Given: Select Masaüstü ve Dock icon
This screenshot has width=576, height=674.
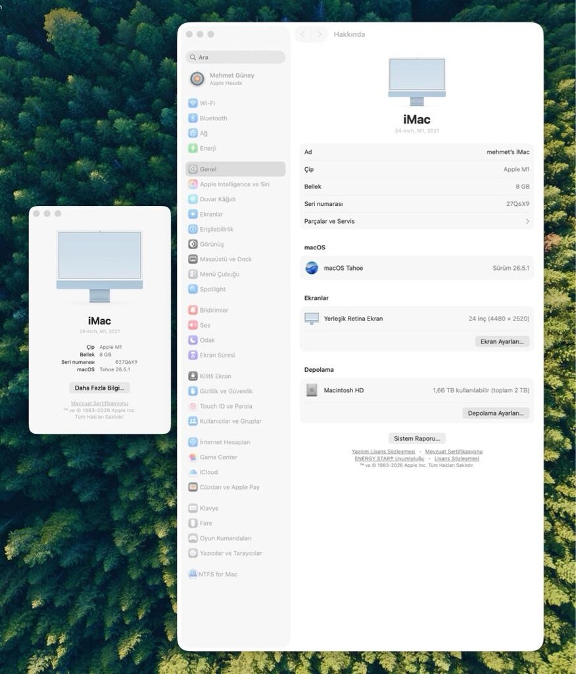Looking at the screenshot, I should pyautogui.click(x=193, y=259).
